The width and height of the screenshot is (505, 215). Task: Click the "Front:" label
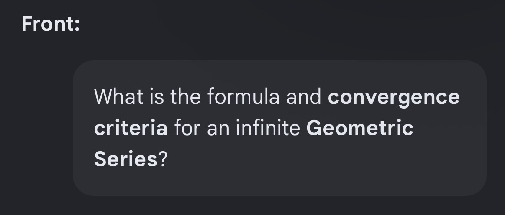click(51, 24)
